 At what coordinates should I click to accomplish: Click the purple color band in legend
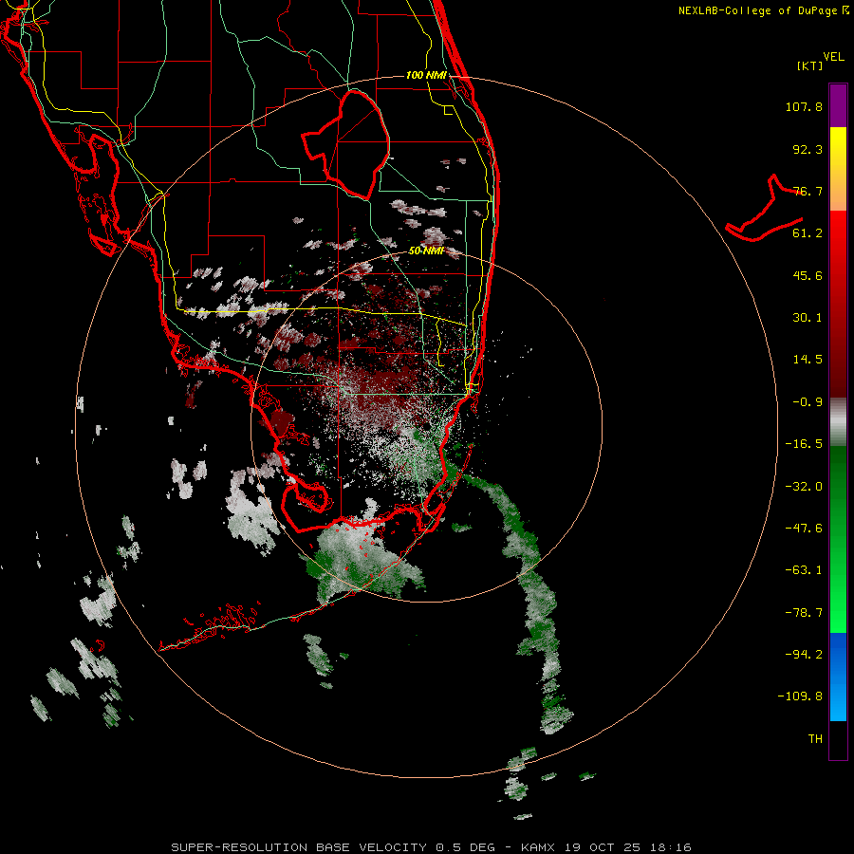click(x=838, y=105)
